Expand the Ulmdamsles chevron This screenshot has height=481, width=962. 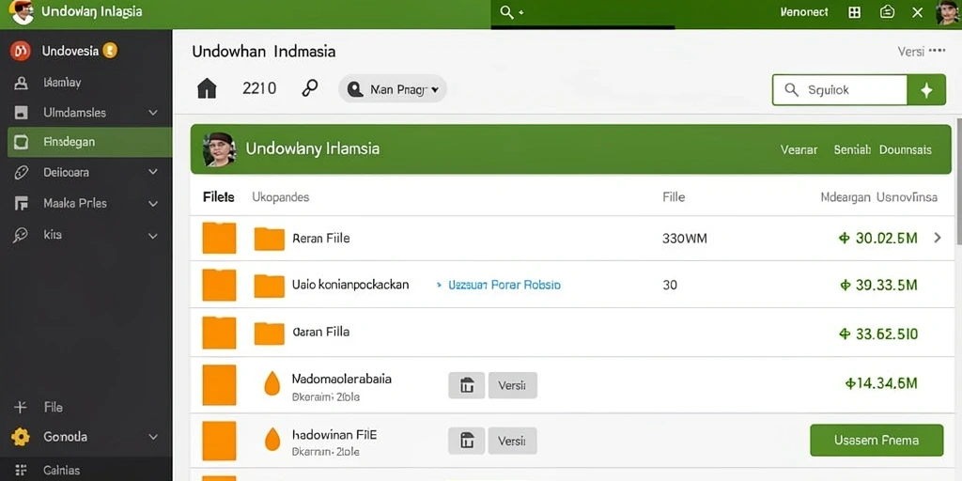tap(153, 113)
